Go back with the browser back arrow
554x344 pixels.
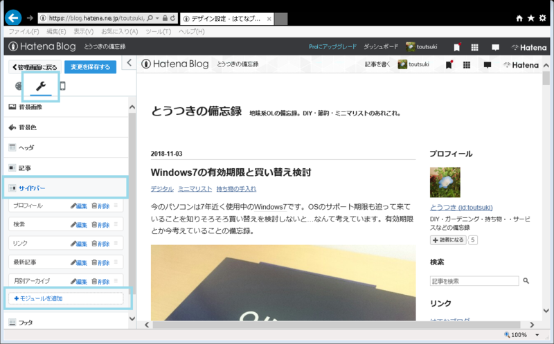[13, 18]
